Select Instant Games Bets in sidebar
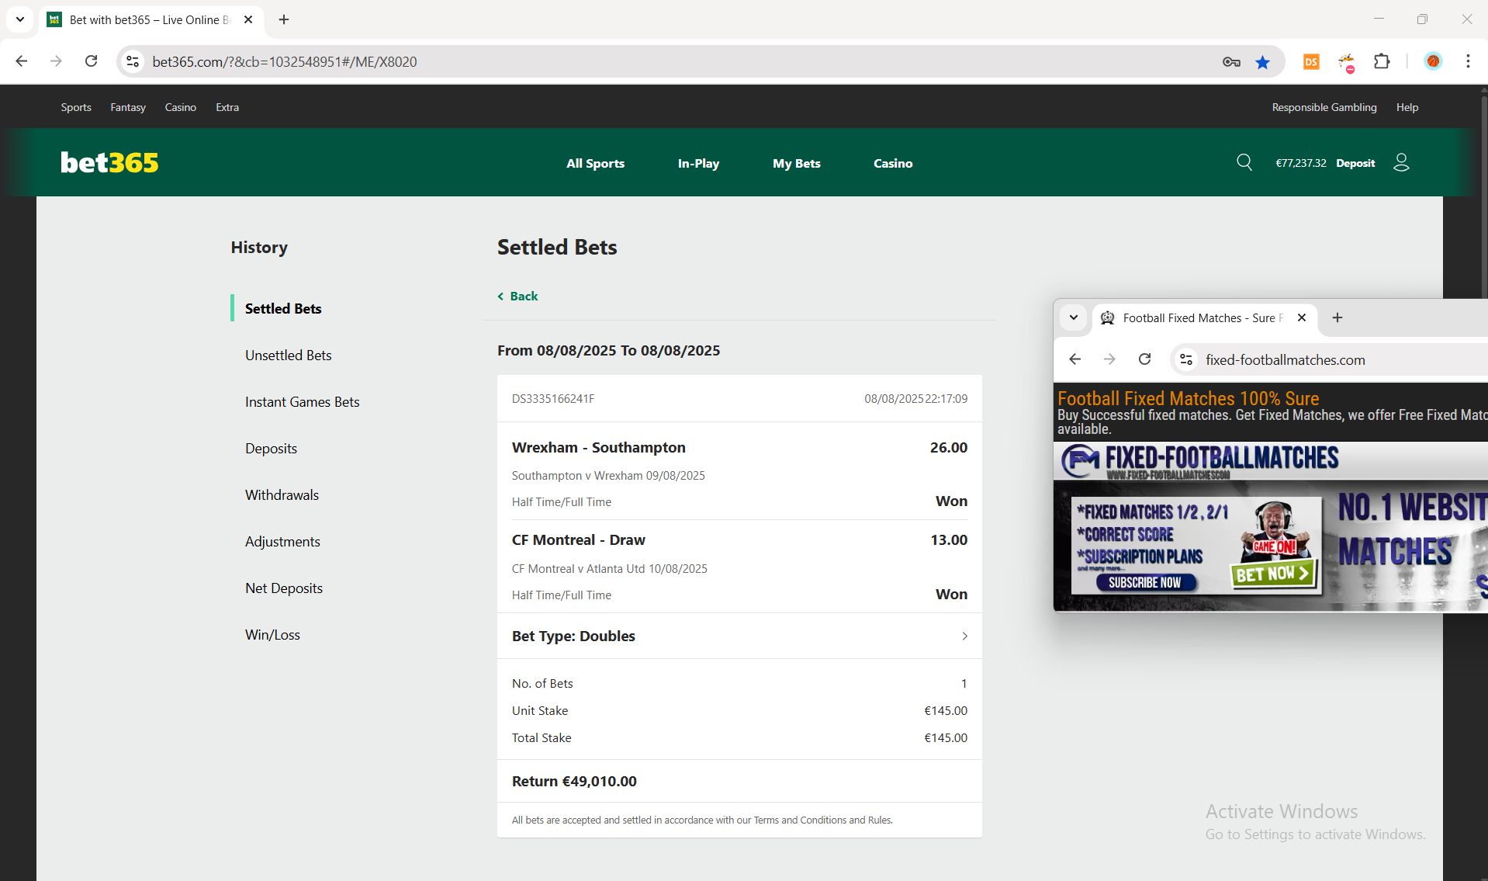Image resolution: width=1488 pixels, height=881 pixels. pos(303,401)
